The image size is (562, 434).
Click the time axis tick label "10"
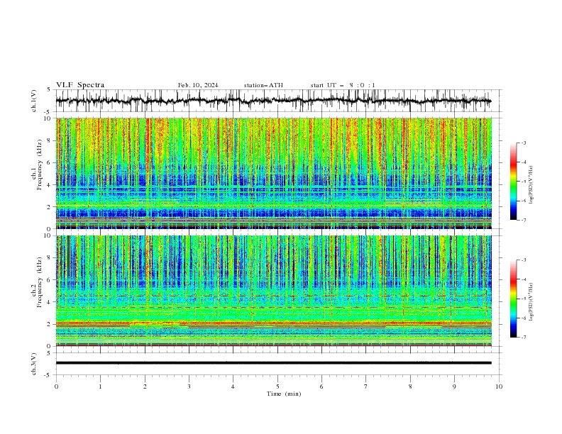pyautogui.click(x=499, y=386)
